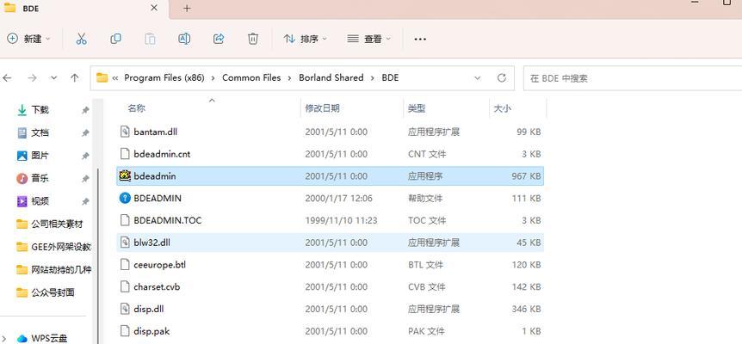
Task: Select file bdeadmin.cnt
Action: coord(330,154)
